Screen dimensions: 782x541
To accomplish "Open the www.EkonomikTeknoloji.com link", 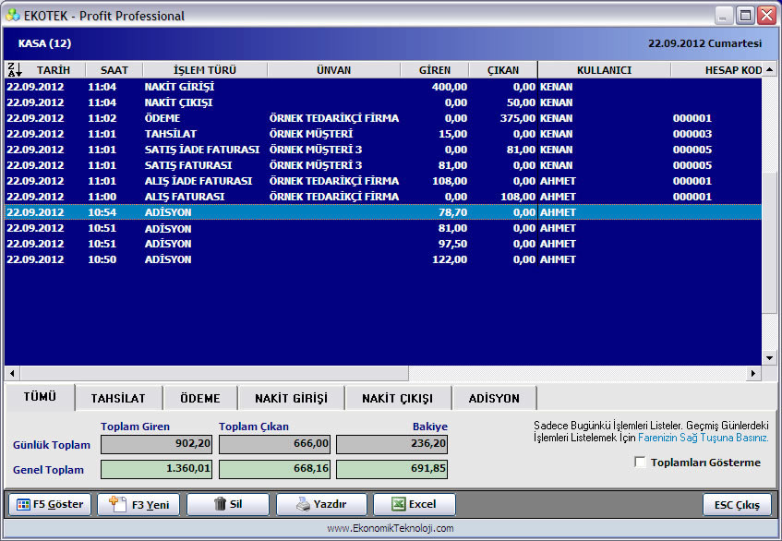I will (x=391, y=528).
